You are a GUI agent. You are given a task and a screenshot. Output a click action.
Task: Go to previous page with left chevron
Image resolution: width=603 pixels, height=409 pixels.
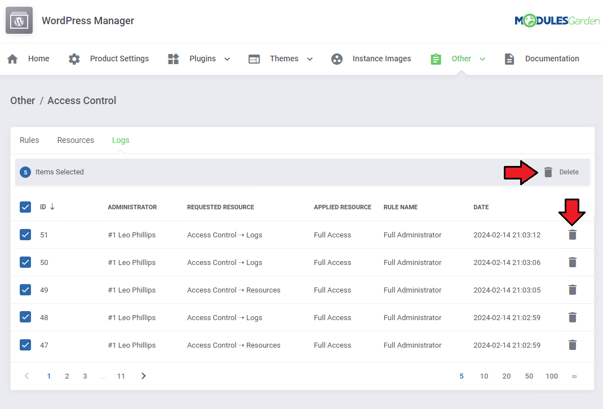[x=26, y=376]
